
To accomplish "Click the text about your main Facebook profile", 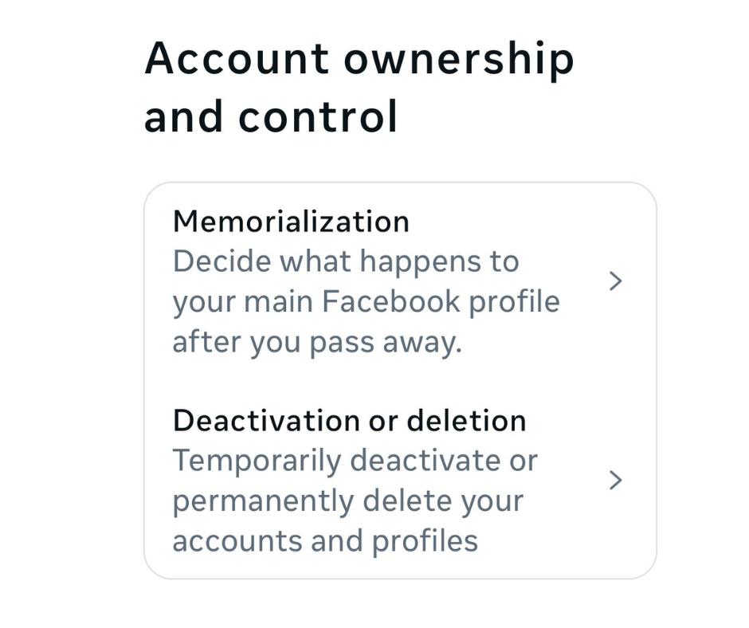I will pyautogui.click(x=365, y=300).
